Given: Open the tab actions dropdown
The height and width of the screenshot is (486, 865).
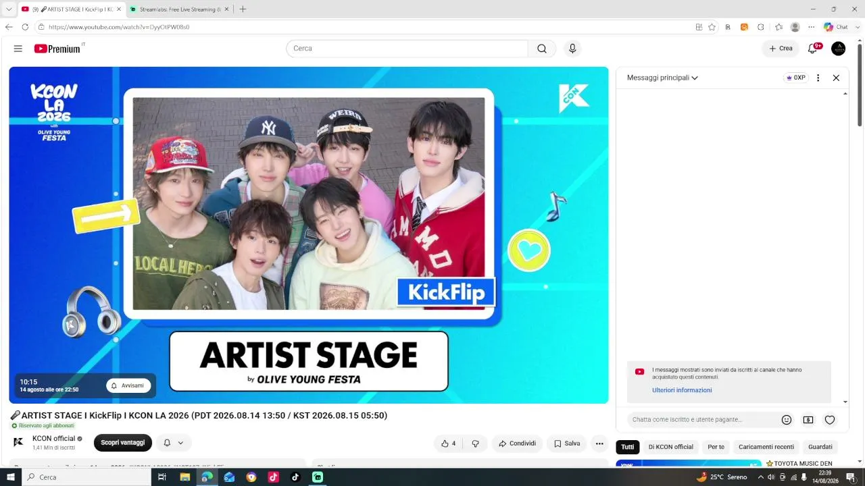Looking at the screenshot, I should click(x=9, y=9).
